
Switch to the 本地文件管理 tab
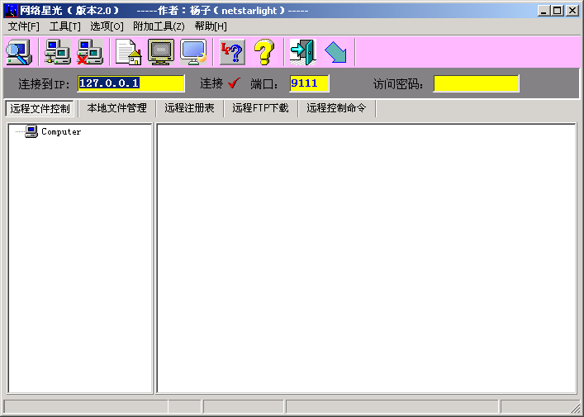click(116, 108)
